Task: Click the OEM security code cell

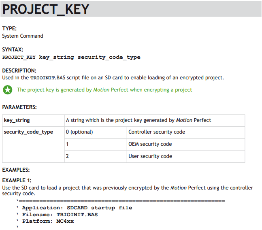Action: click(186, 145)
